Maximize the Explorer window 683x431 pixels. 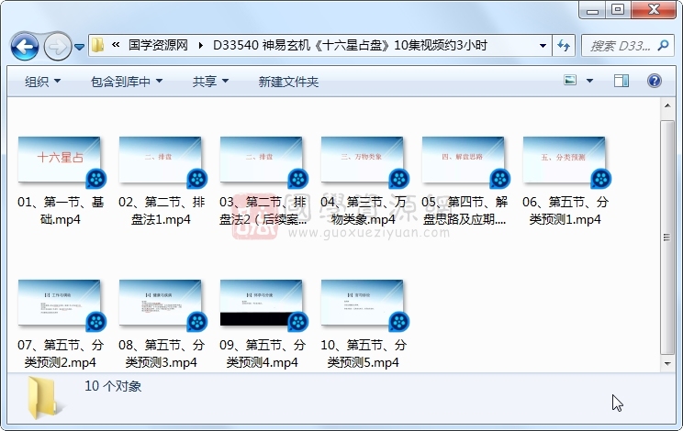[x=618, y=9]
